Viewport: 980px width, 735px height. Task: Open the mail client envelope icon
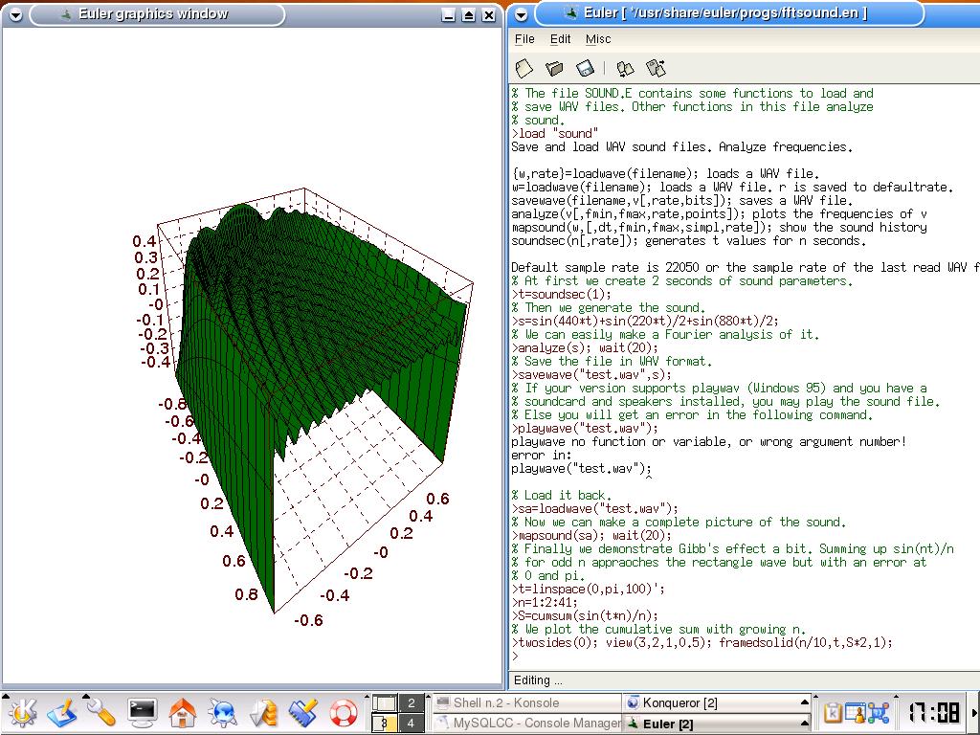263,713
